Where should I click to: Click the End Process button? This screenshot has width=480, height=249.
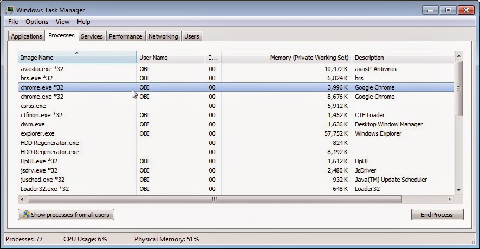(437, 215)
